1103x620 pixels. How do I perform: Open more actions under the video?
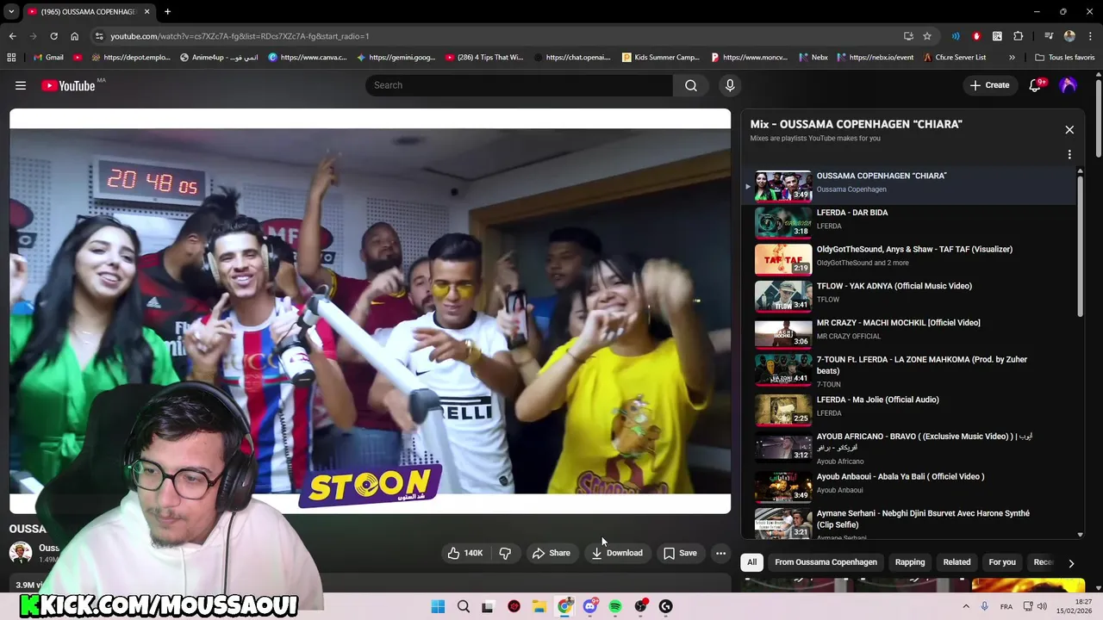coord(720,553)
